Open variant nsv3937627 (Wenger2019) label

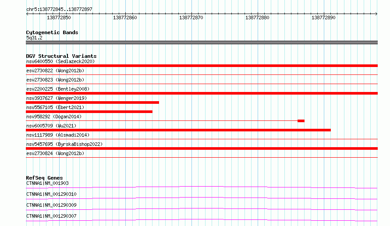(57, 98)
